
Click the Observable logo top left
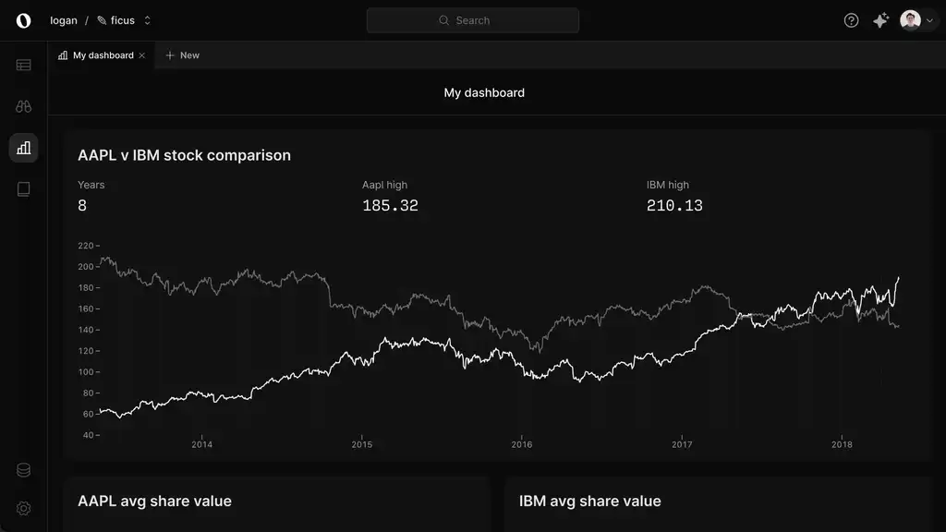pyautogui.click(x=25, y=19)
